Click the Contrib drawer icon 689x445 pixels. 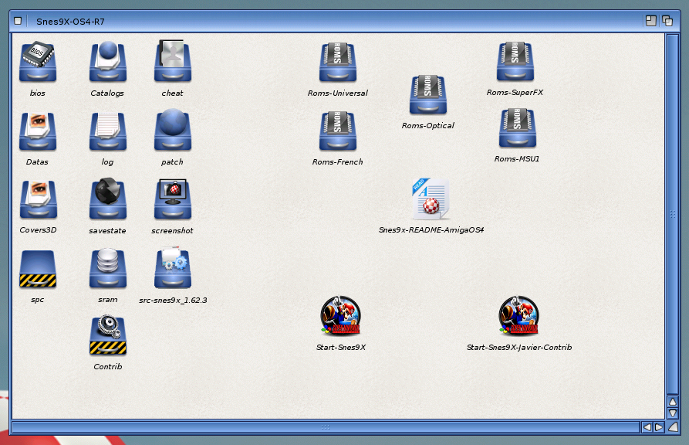pos(107,336)
